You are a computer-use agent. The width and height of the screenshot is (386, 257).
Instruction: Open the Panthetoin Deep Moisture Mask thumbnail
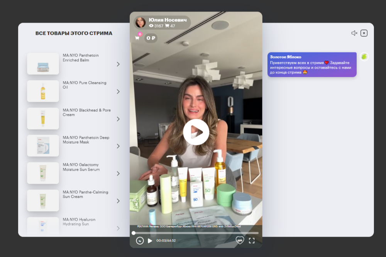point(43,146)
